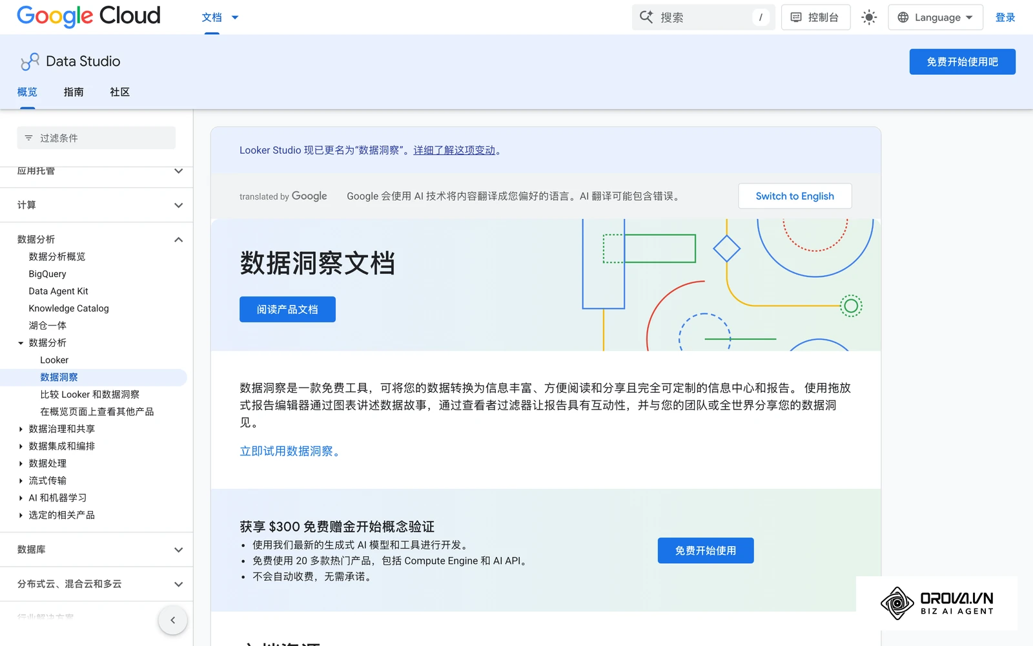Switch to the 概览 tab
Viewport: 1033px width, 646px height.
coord(27,92)
